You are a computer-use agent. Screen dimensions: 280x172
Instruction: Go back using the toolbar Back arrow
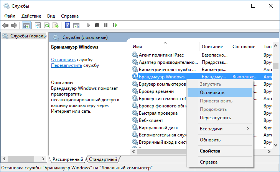coord(5,26)
